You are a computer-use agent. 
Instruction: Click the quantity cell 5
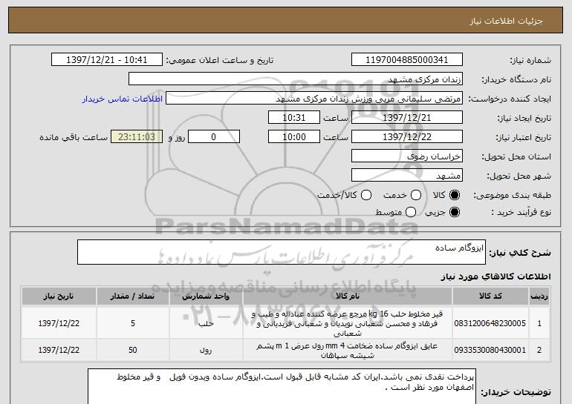pyautogui.click(x=132, y=323)
